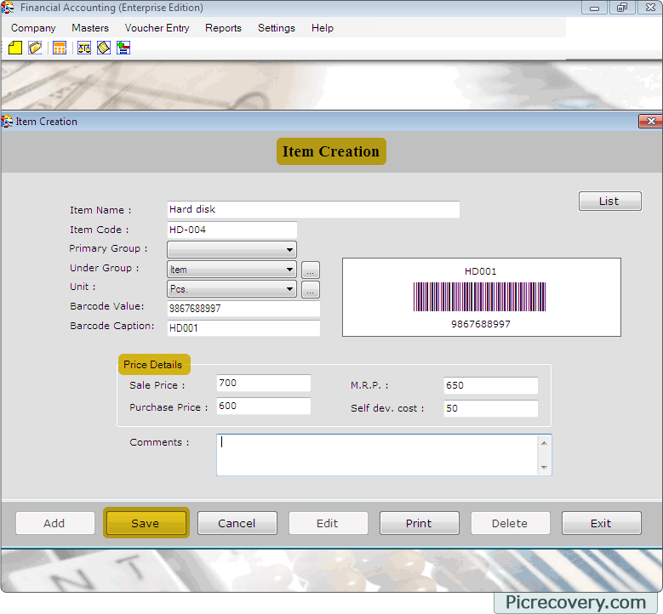Click the Delete button
The image size is (663, 614).
(511, 523)
